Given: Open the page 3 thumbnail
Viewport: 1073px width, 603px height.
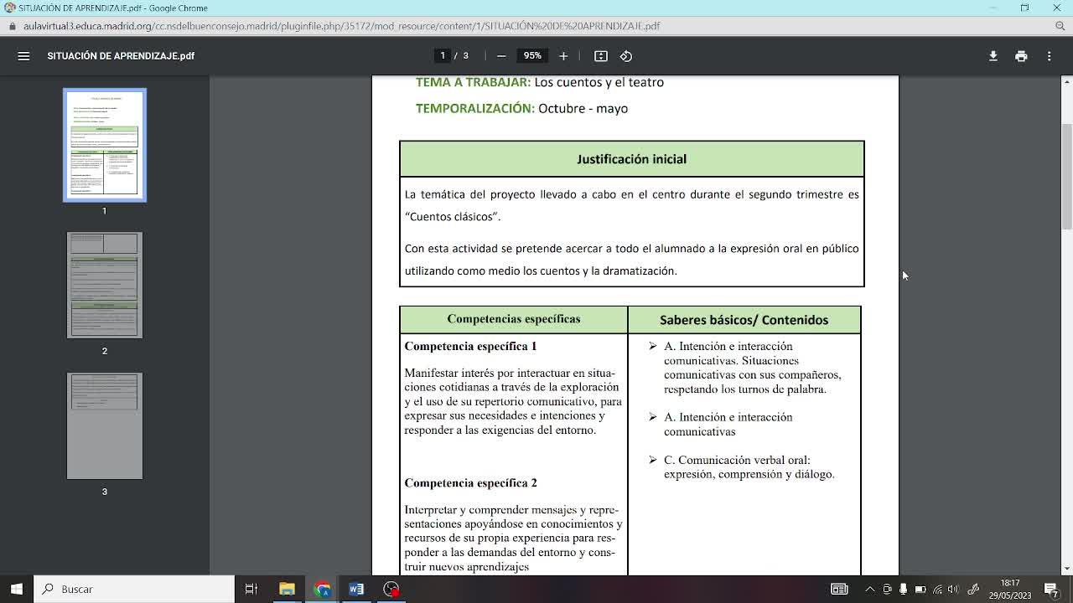Looking at the screenshot, I should [105, 426].
